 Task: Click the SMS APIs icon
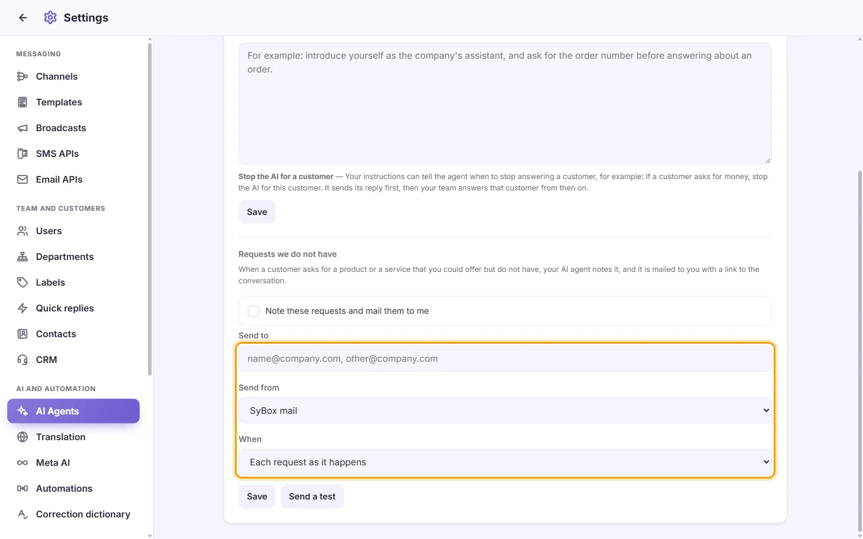point(22,153)
